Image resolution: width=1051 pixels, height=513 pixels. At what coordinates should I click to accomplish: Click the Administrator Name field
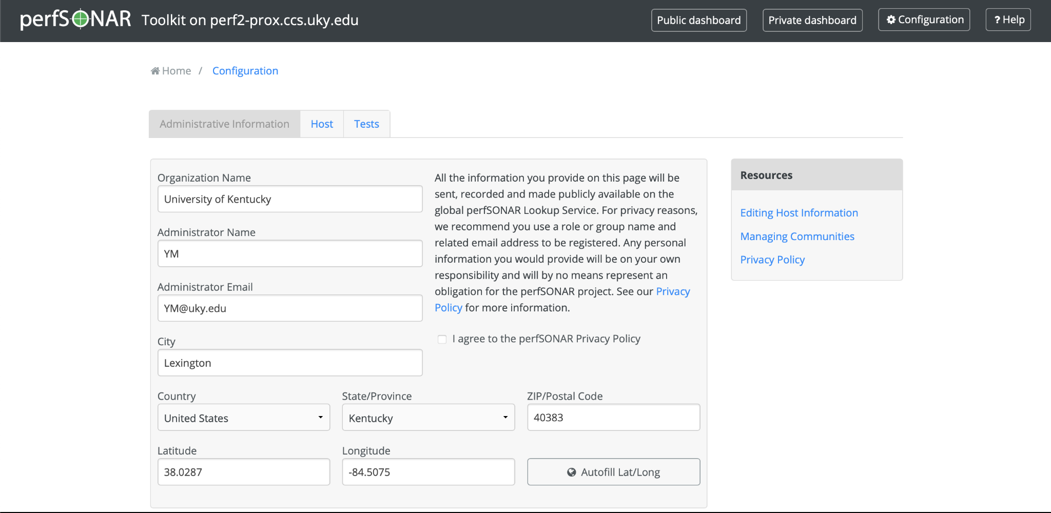[290, 253]
